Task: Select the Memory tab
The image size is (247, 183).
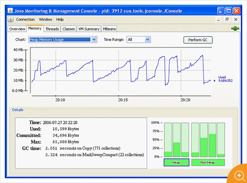Action: (35, 28)
